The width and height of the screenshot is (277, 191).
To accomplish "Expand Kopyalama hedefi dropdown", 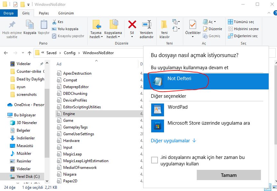I will [x=119, y=37].
